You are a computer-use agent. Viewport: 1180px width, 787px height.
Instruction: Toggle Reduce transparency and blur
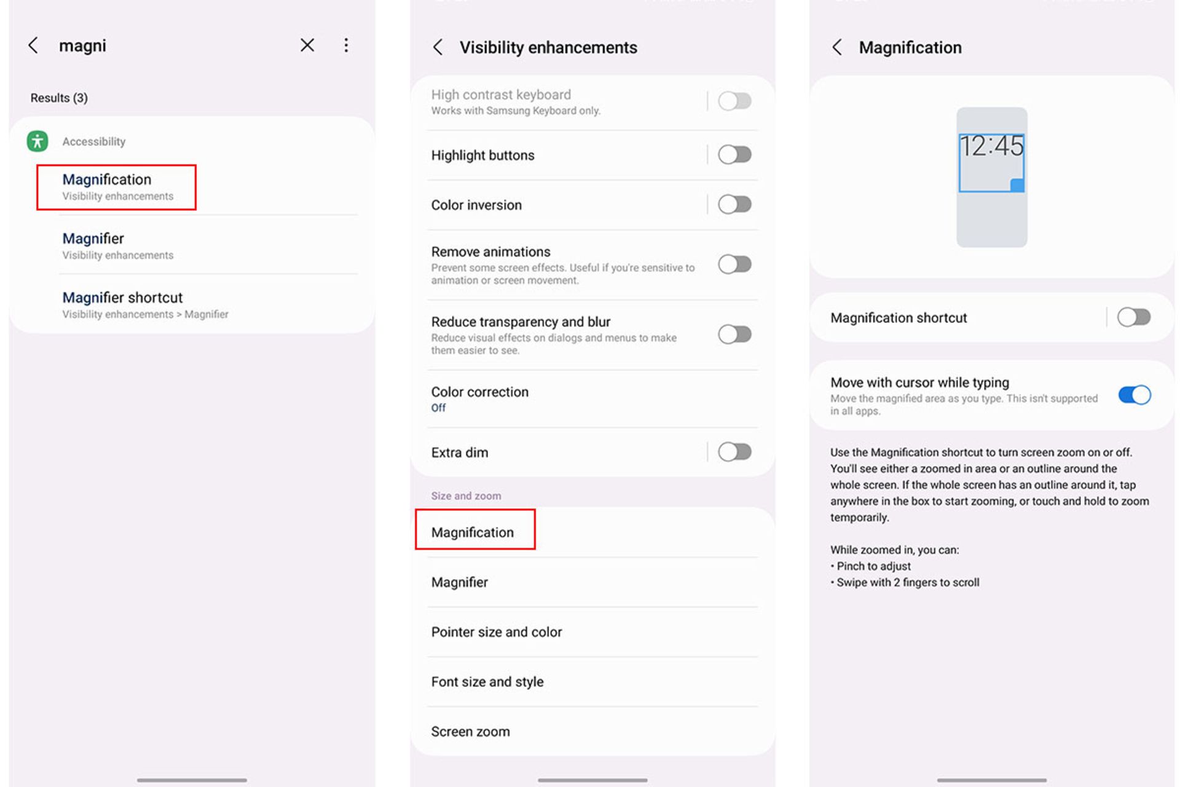(734, 334)
